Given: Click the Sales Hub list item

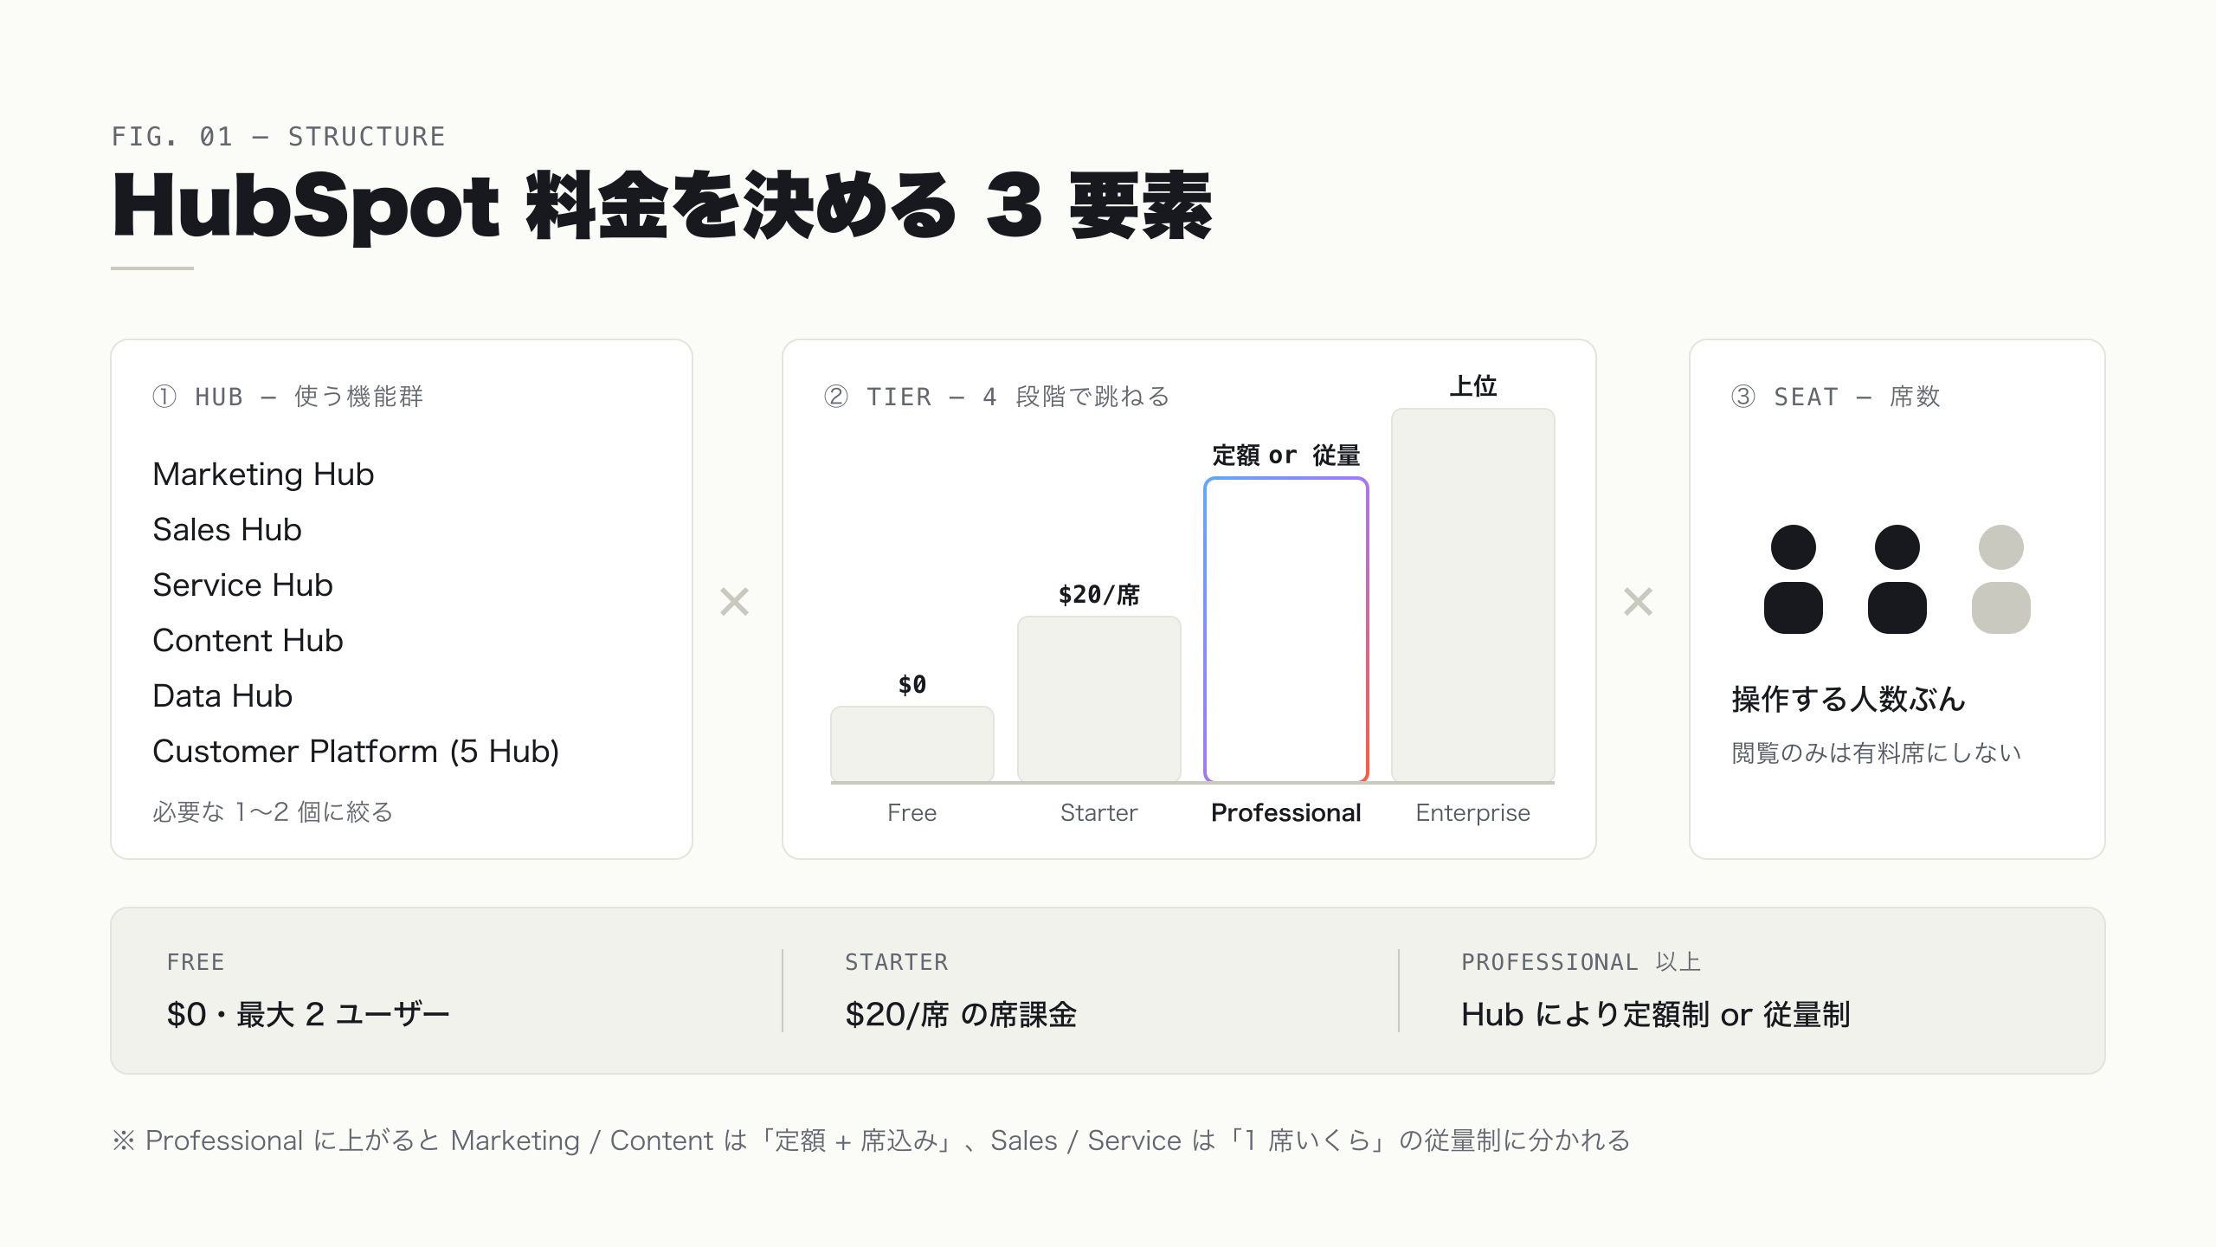Looking at the screenshot, I should [x=227, y=530].
